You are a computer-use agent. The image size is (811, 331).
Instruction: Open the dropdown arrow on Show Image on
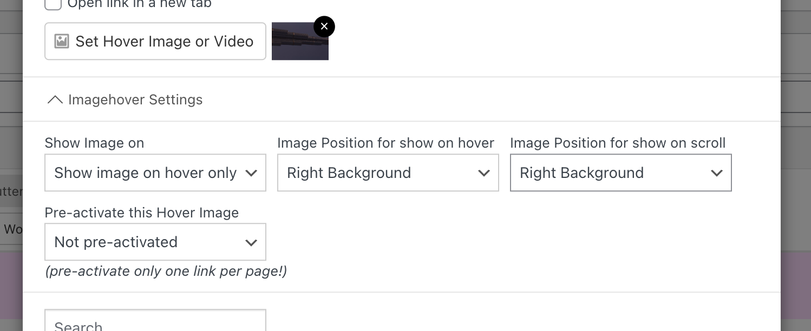pyautogui.click(x=251, y=173)
